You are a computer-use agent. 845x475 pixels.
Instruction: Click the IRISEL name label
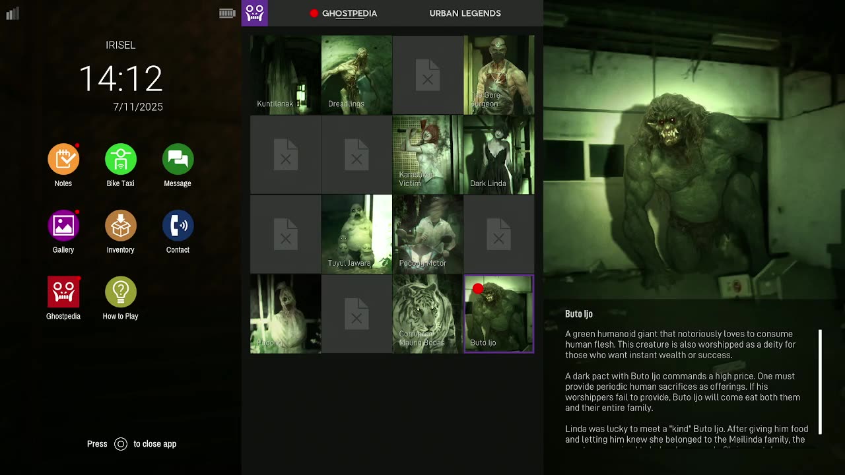point(121,46)
